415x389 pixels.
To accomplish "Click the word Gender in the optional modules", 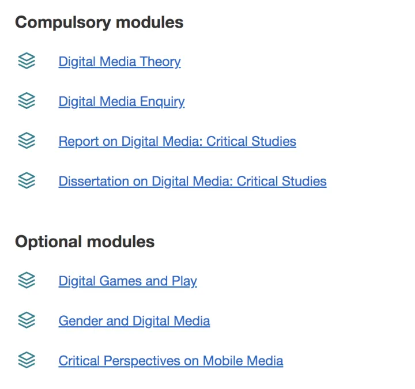I will coord(81,321).
